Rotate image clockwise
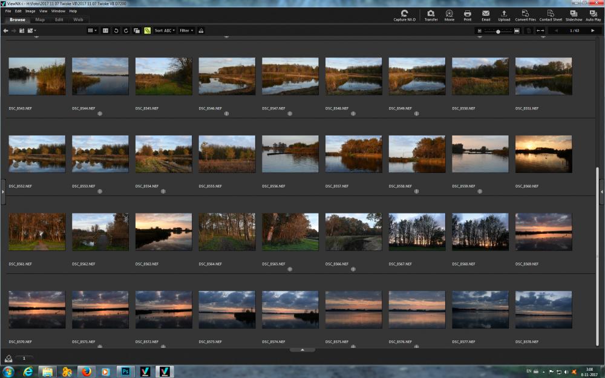The width and height of the screenshot is (605, 378). click(126, 30)
